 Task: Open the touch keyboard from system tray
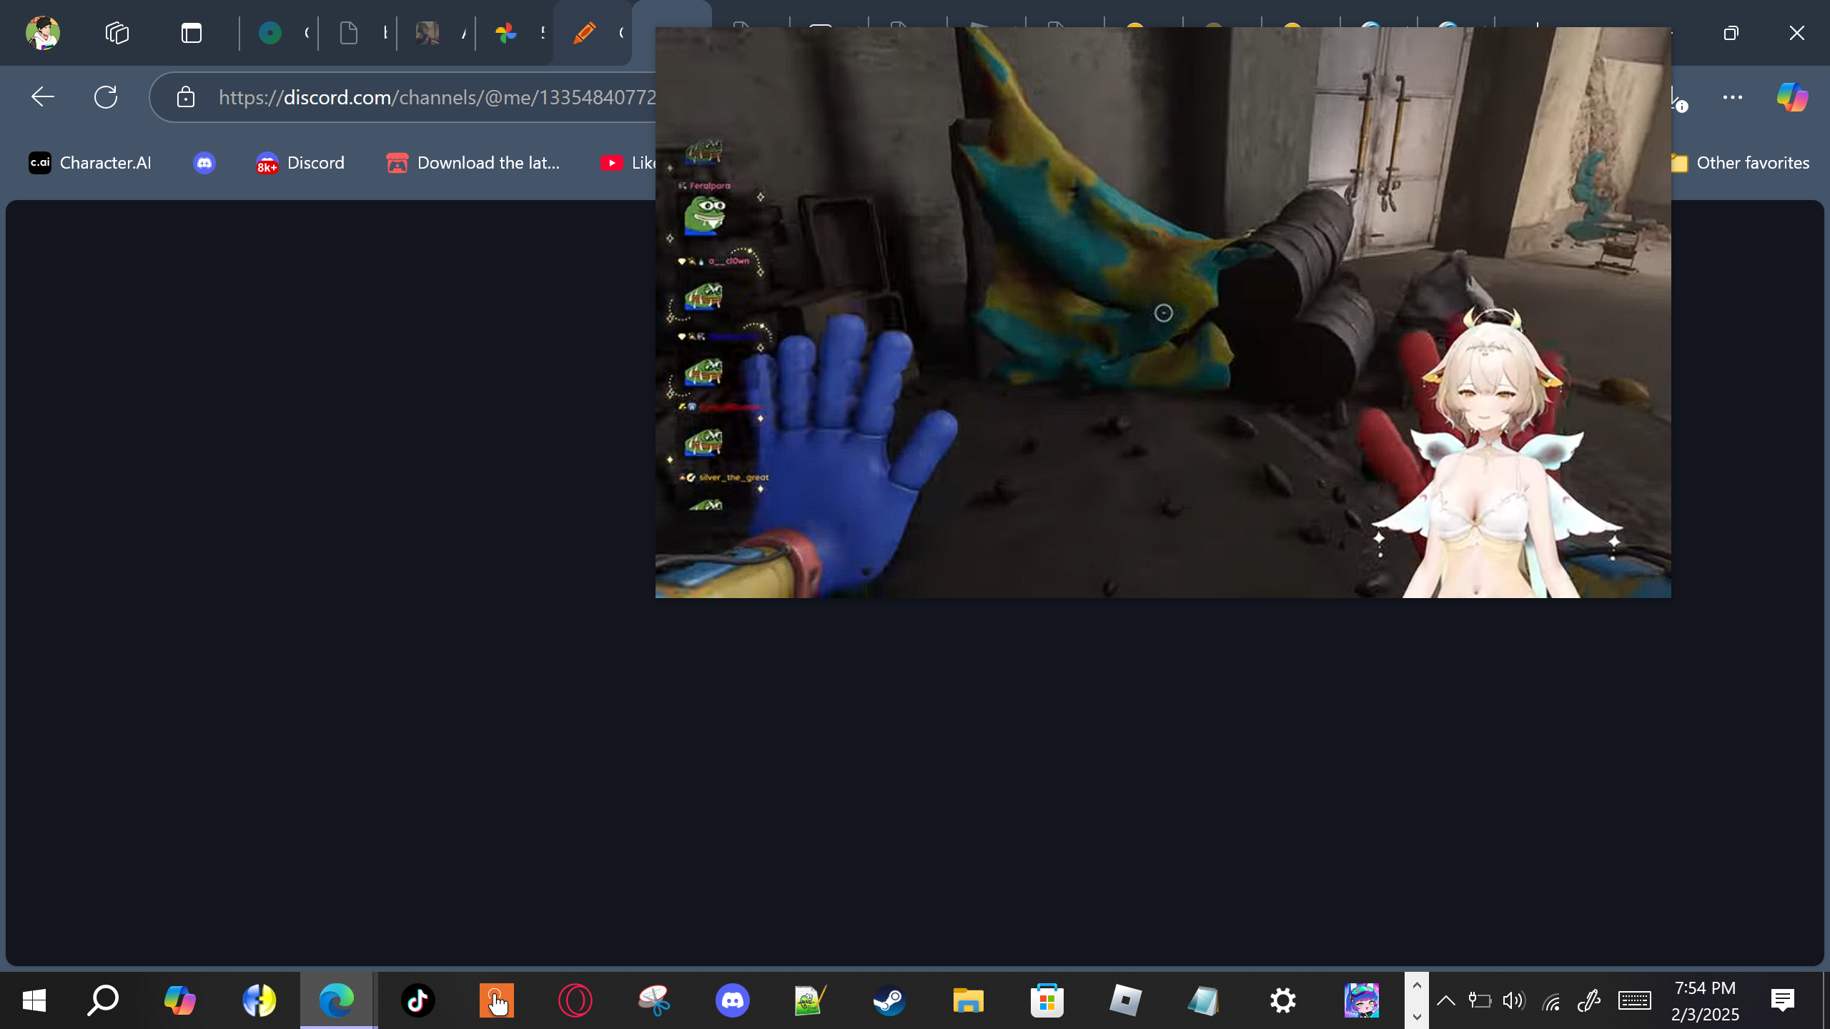[1634, 1000]
